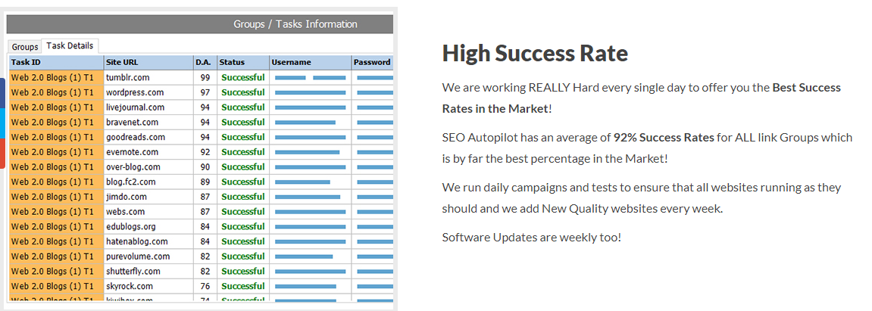Click the Username column header
Viewport: 872px width, 311px height.
pos(310,62)
